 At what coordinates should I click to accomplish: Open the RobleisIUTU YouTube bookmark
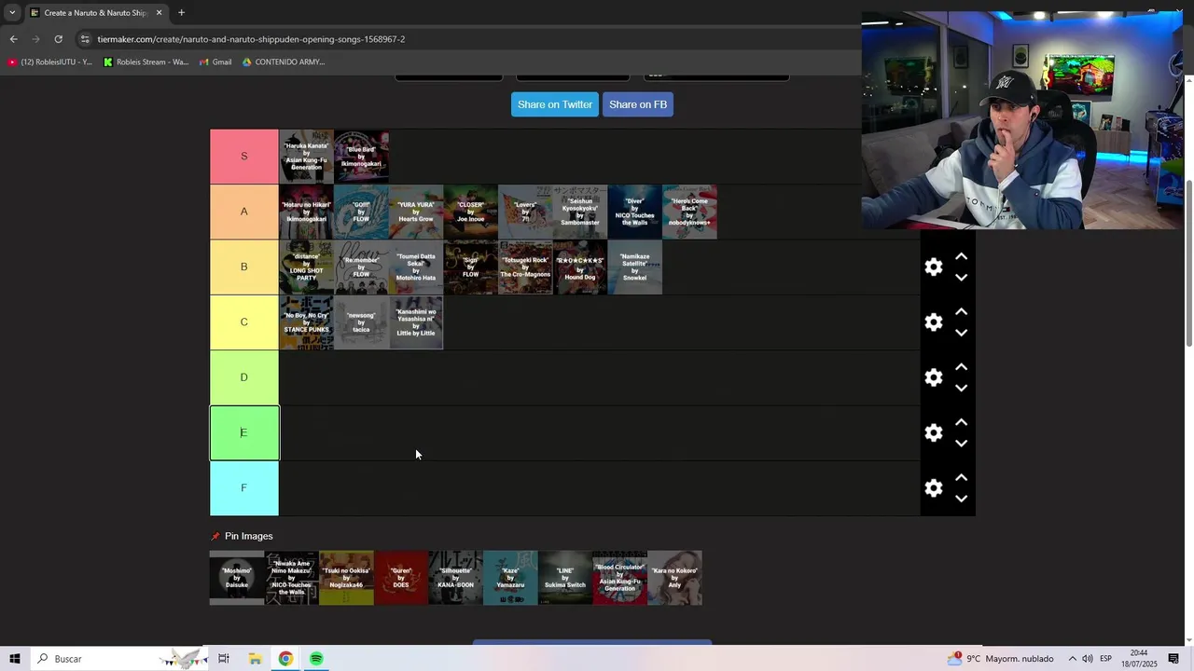(x=50, y=62)
